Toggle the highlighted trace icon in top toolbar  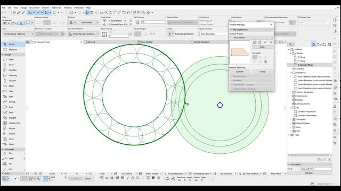(87, 13)
